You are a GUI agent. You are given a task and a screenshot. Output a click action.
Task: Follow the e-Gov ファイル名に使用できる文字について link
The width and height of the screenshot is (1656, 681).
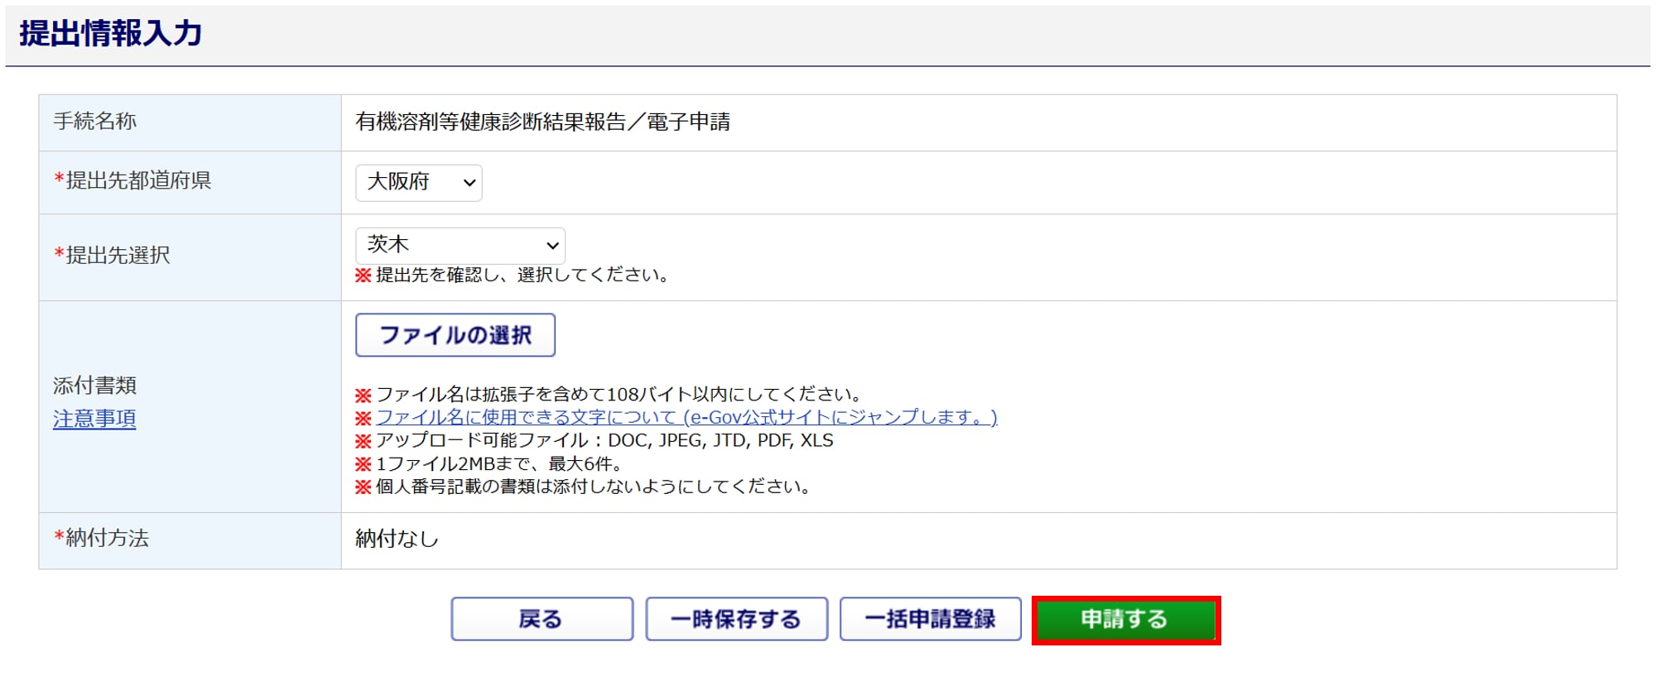click(686, 417)
